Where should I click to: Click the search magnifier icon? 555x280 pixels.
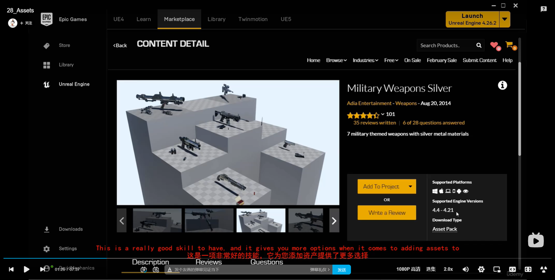pos(479,46)
